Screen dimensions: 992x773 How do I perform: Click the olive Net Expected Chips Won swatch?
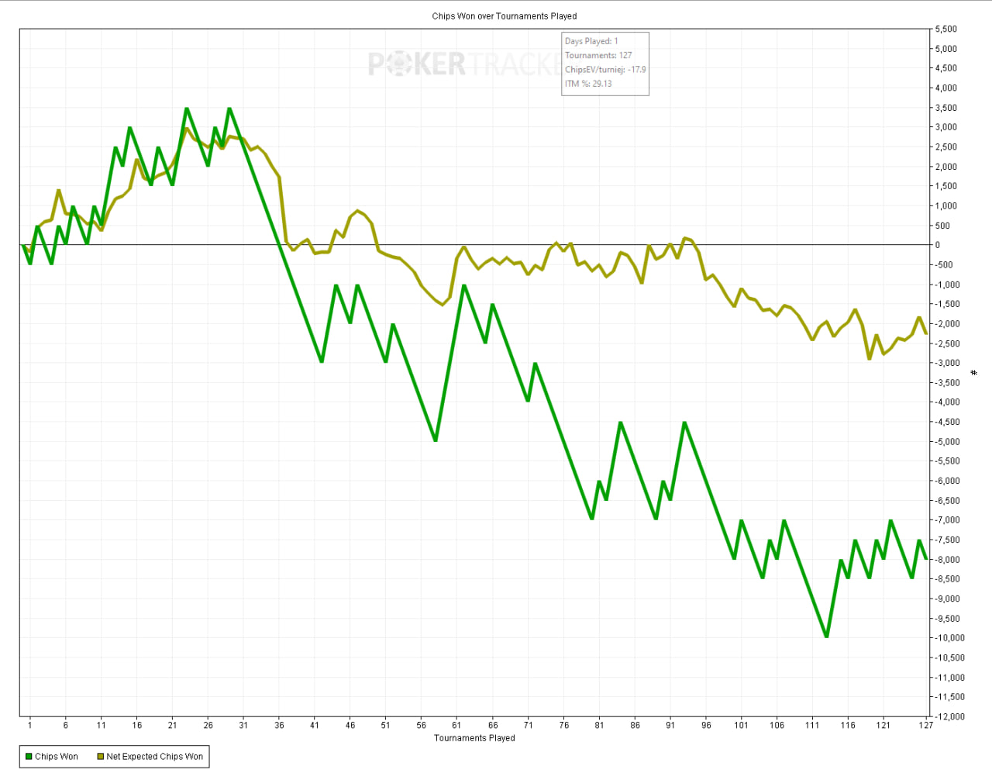101,757
